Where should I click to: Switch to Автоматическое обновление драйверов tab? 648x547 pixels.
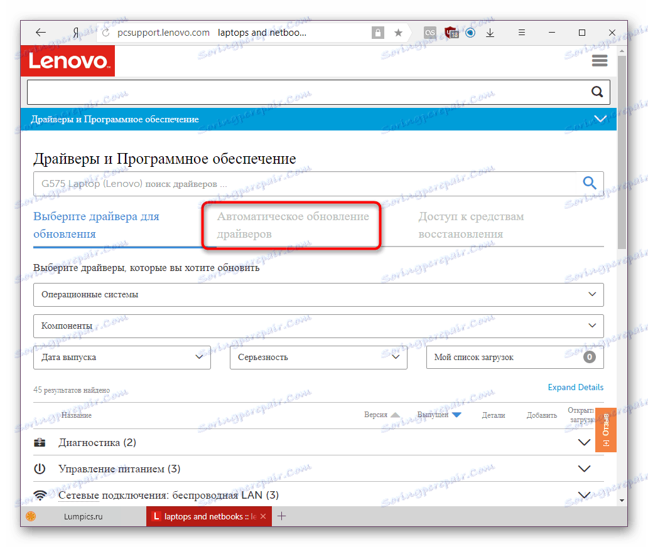(292, 225)
